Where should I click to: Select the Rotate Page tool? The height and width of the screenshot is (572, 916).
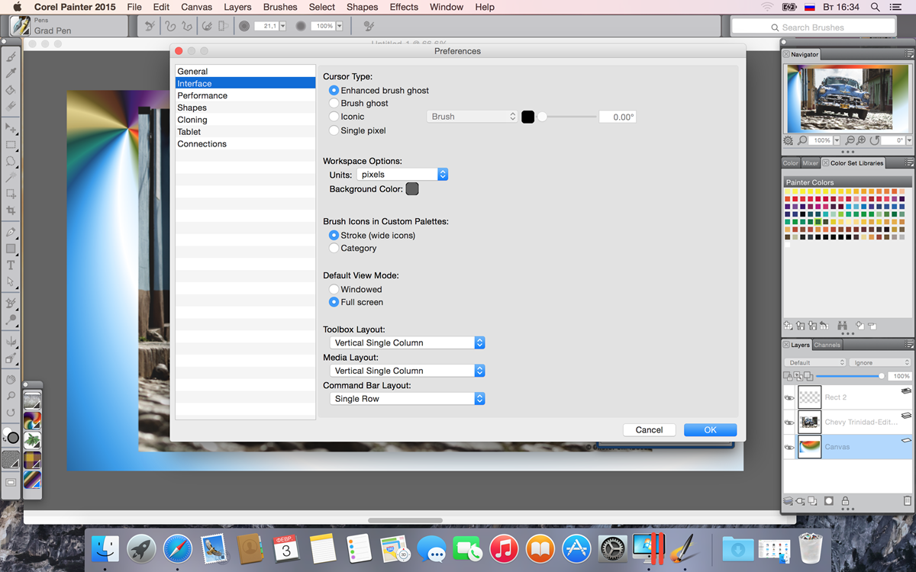coord(11,413)
